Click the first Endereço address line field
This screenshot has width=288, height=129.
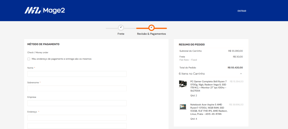(x=77, y=118)
